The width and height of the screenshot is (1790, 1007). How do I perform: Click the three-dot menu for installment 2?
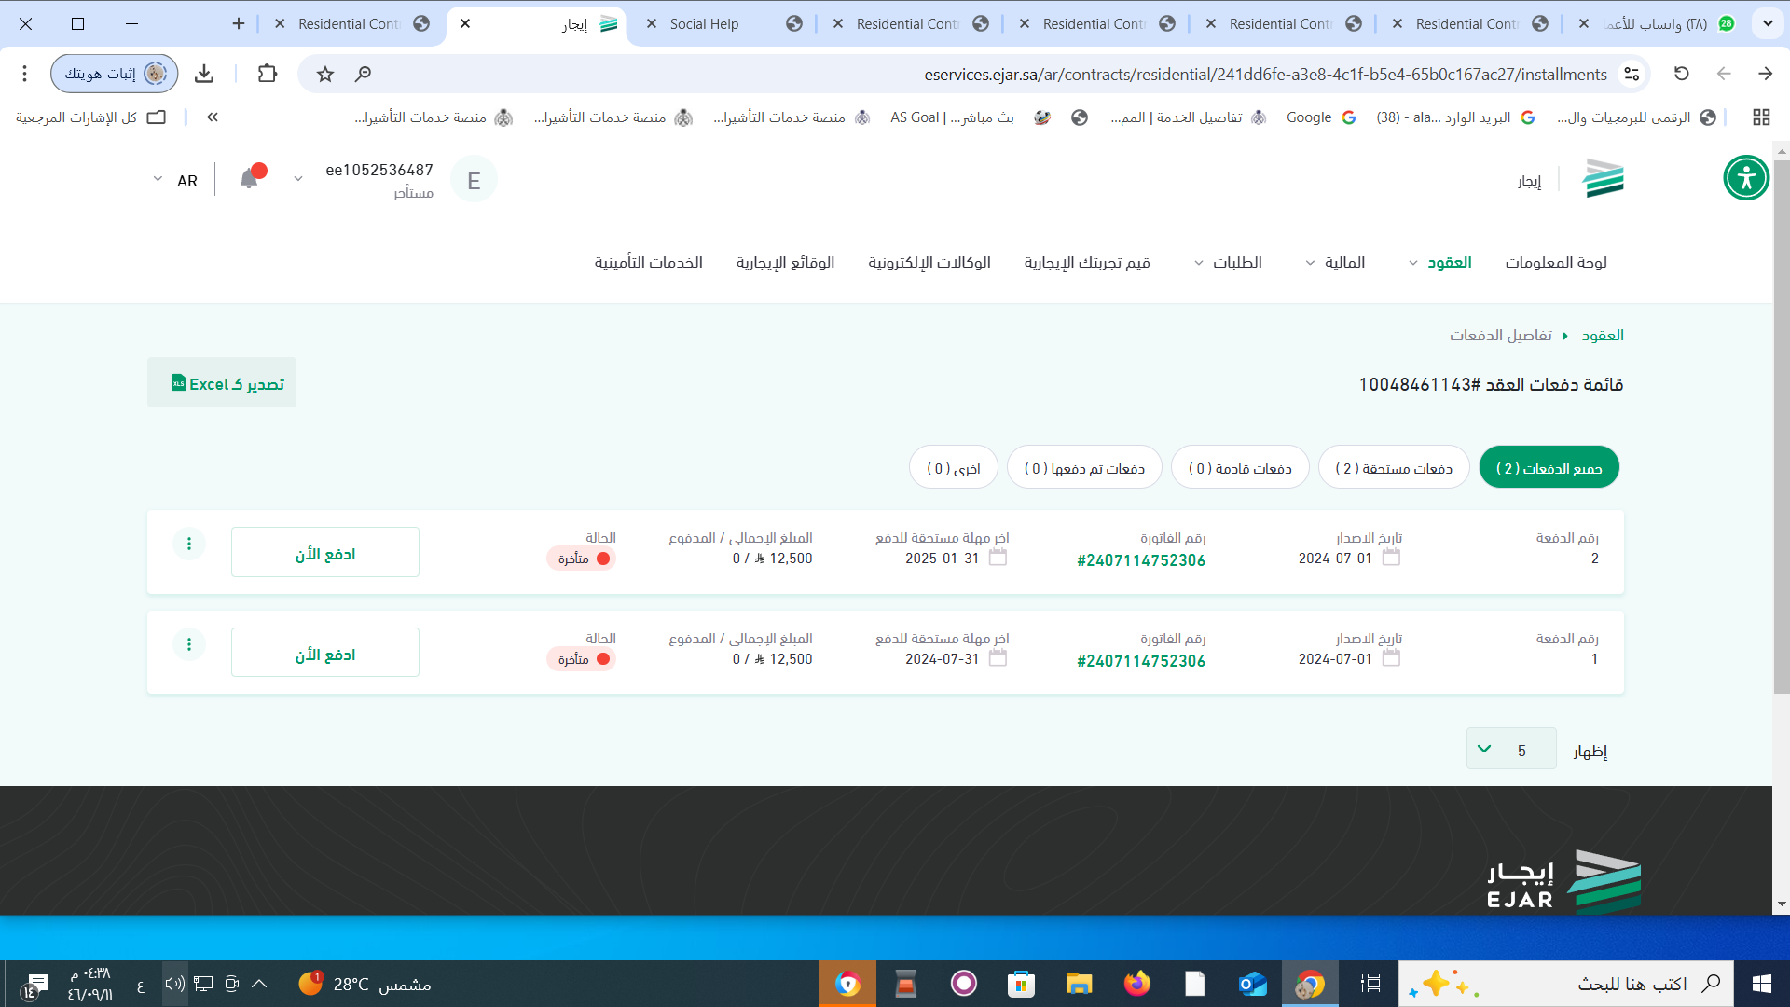click(x=189, y=544)
